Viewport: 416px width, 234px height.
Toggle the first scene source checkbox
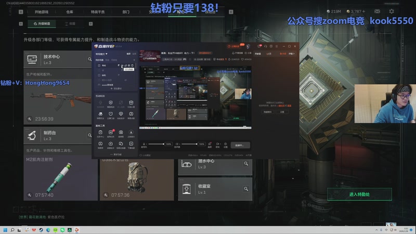[98, 66]
